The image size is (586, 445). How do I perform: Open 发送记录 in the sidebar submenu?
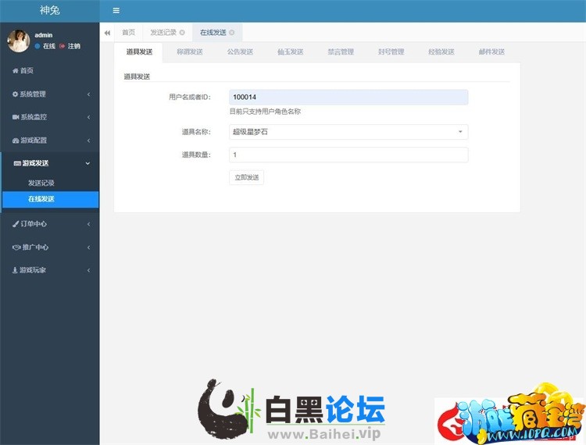(41, 183)
